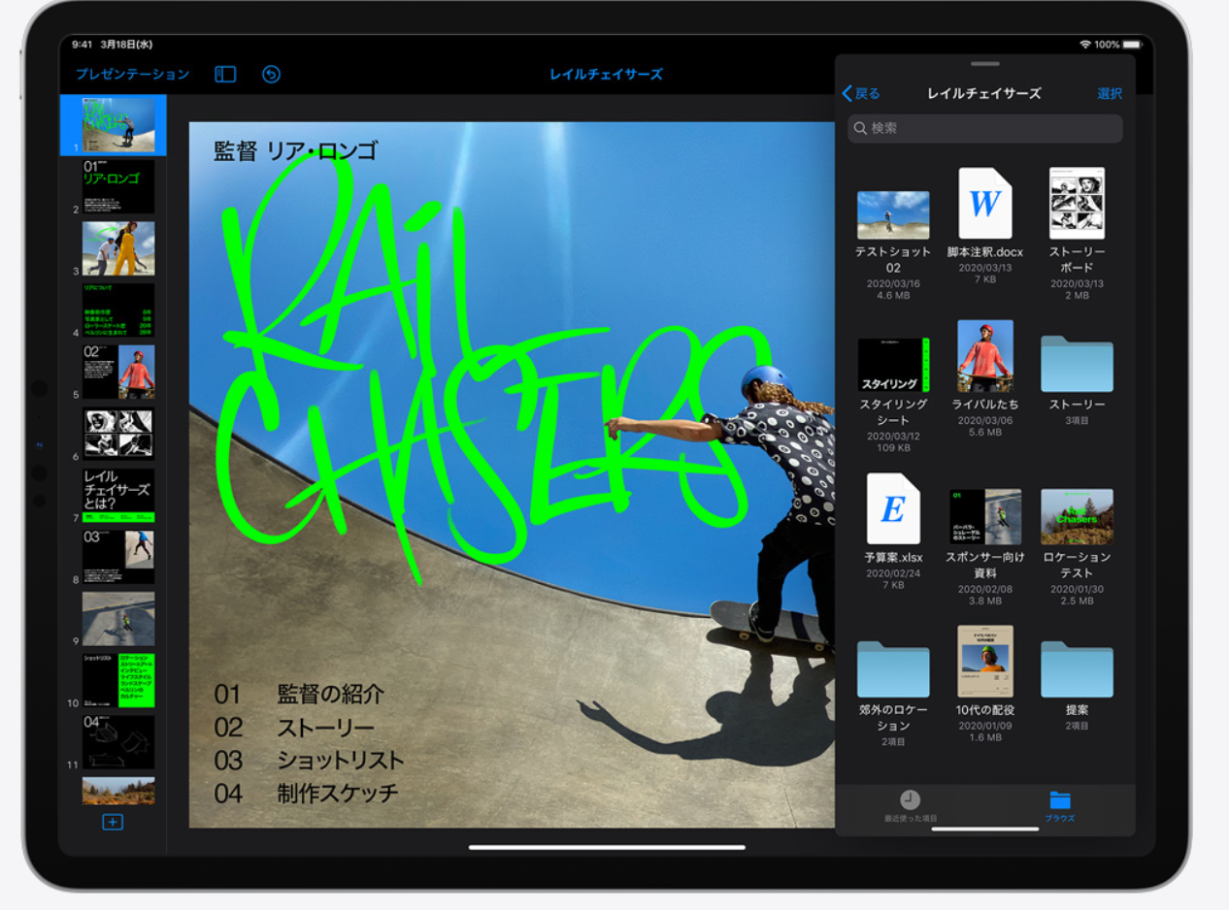The height and width of the screenshot is (910, 1229).
Task: Return to プレゼンテーション list
Action: tap(132, 74)
